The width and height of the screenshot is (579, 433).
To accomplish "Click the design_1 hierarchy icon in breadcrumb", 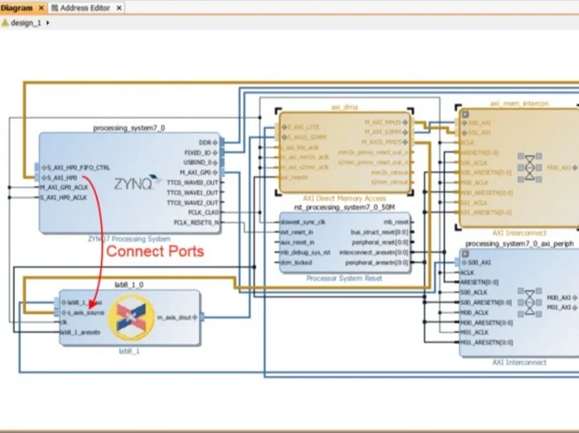I will (x=5, y=23).
